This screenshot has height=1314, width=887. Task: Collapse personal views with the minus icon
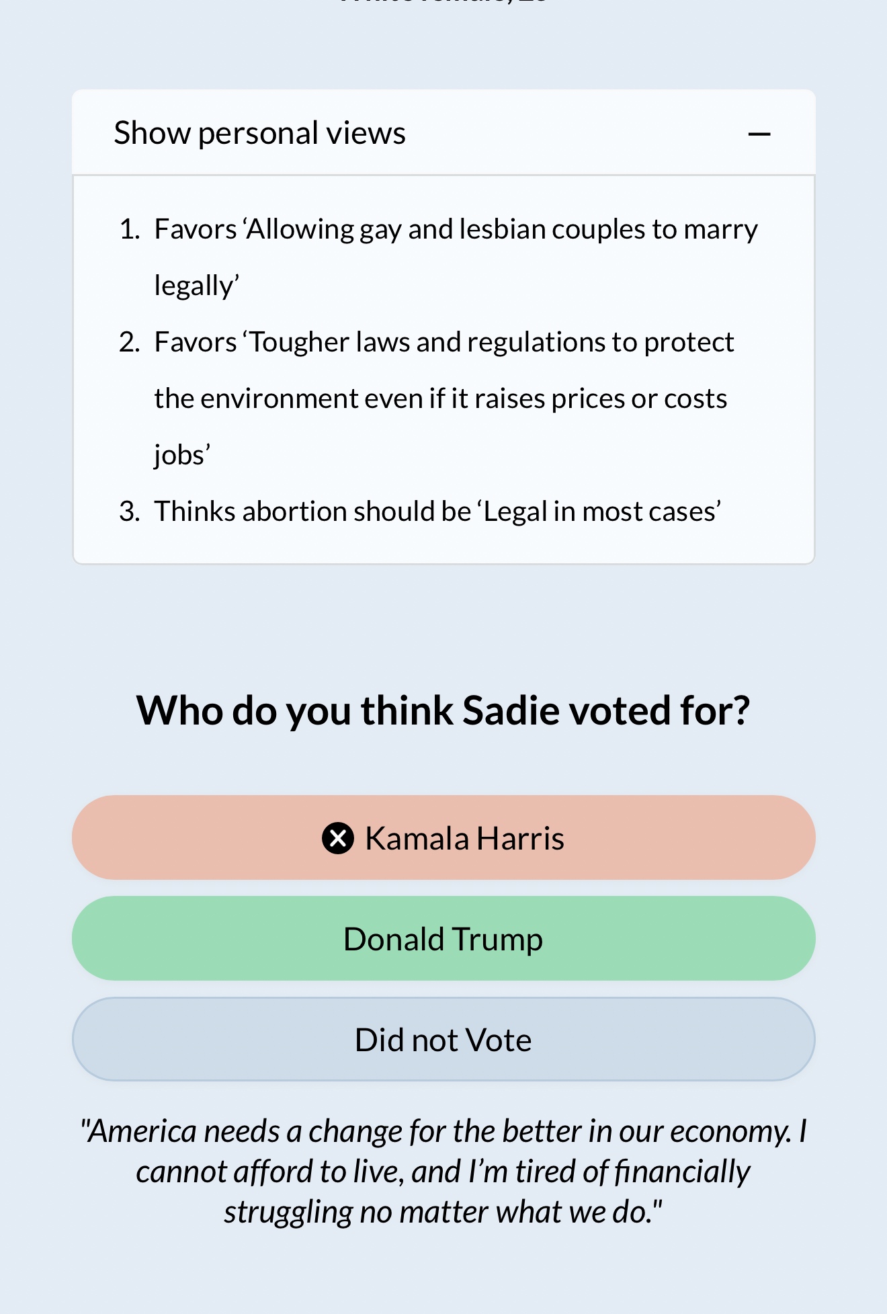click(759, 134)
